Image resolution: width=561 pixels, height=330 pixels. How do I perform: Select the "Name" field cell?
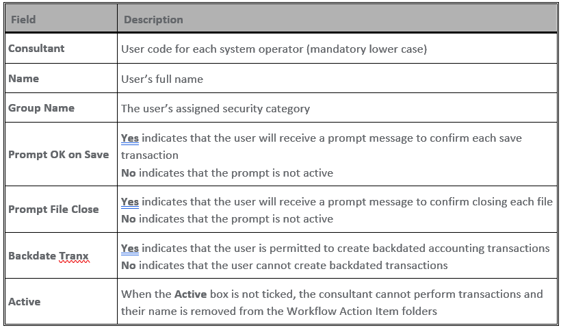click(x=23, y=79)
